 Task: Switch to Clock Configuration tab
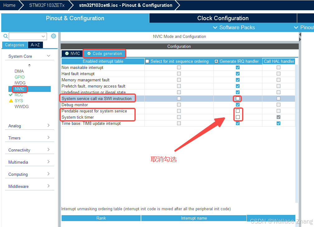[x=223, y=18]
